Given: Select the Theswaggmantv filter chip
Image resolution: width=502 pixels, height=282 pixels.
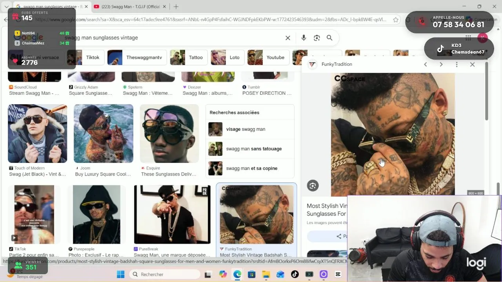Looking at the screenshot, I should coord(137,58).
